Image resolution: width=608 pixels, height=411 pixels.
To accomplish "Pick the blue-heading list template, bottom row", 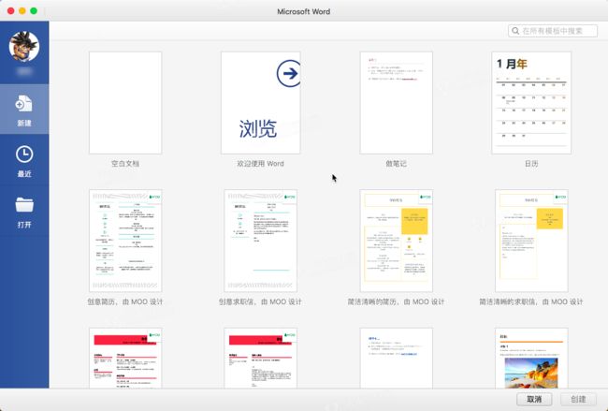I will 396,358.
